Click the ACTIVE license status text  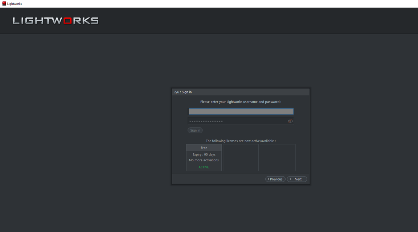point(204,167)
